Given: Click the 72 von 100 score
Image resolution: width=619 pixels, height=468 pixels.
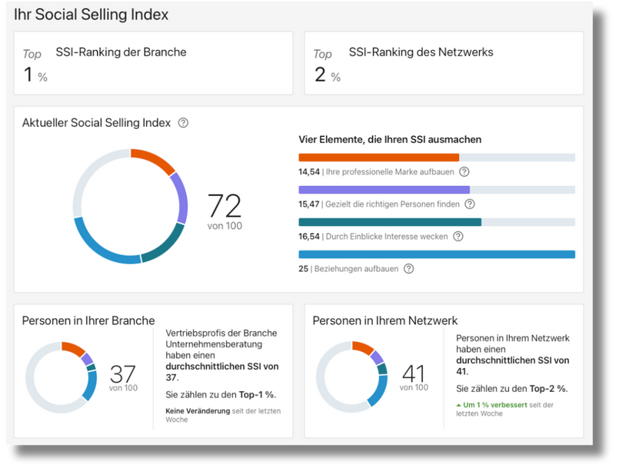Looking at the screenshot, I should point(225,211).
